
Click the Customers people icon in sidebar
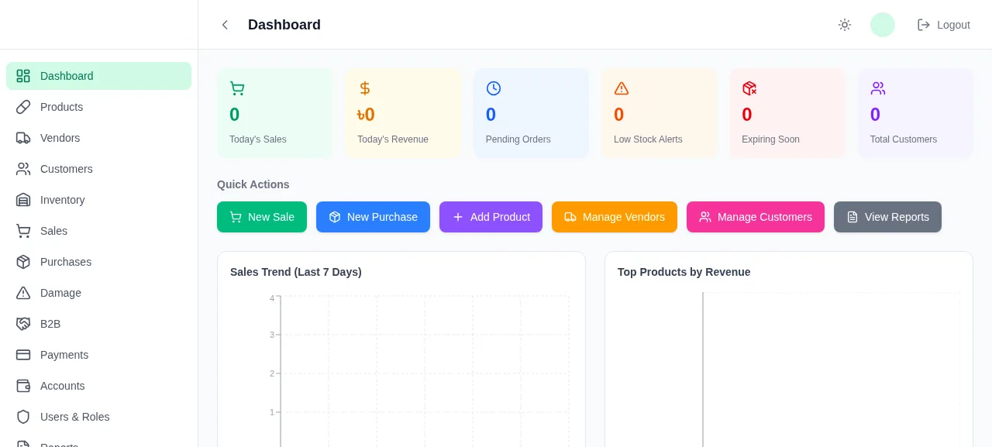pyautogui.click(x=23, y=169)
